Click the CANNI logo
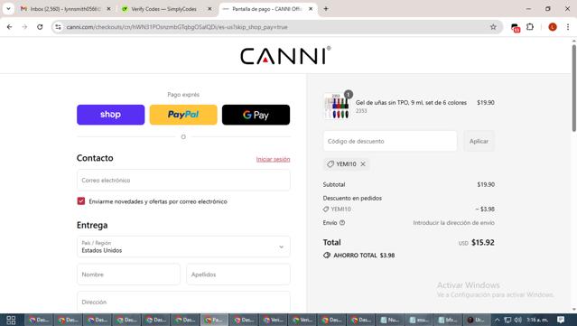577x326 pixels. [285, 56]
